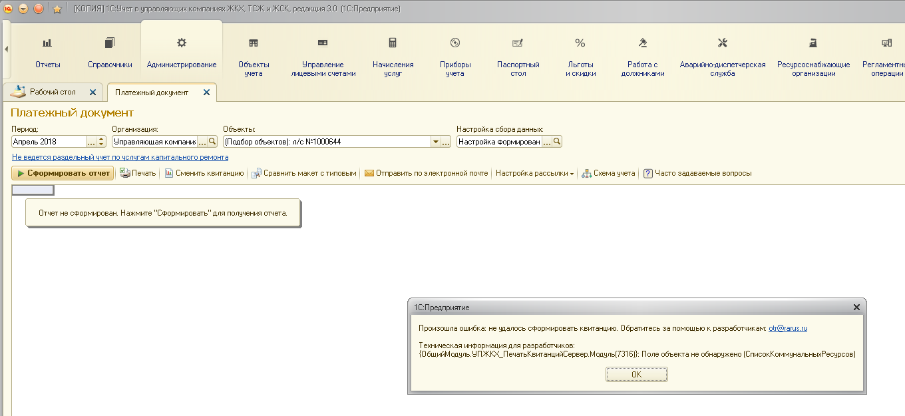Viewport: 905px width, 416px height.
Task: Open the Справочники section icon
Action: click(x=110, y=43)
